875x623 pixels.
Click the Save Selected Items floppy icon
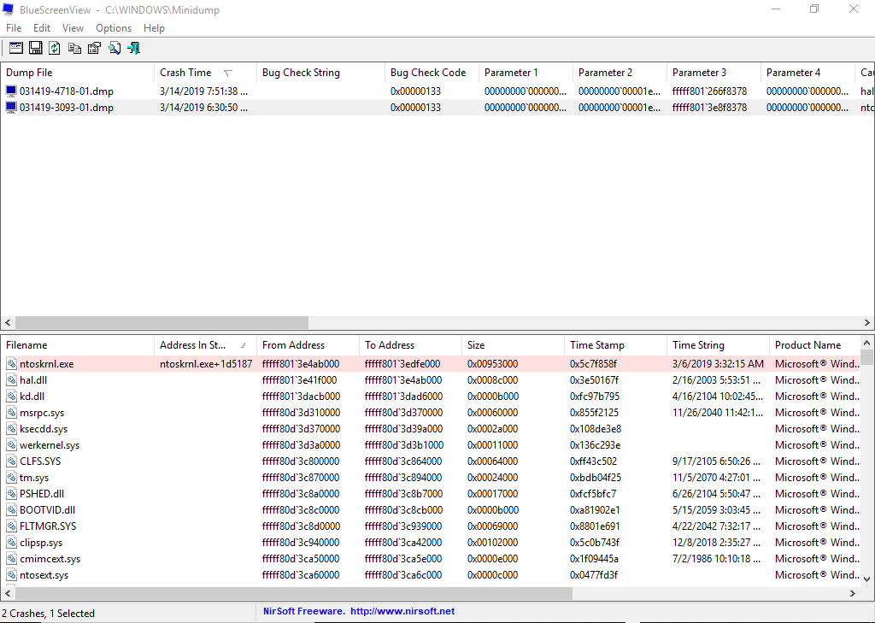pos(36,48)
